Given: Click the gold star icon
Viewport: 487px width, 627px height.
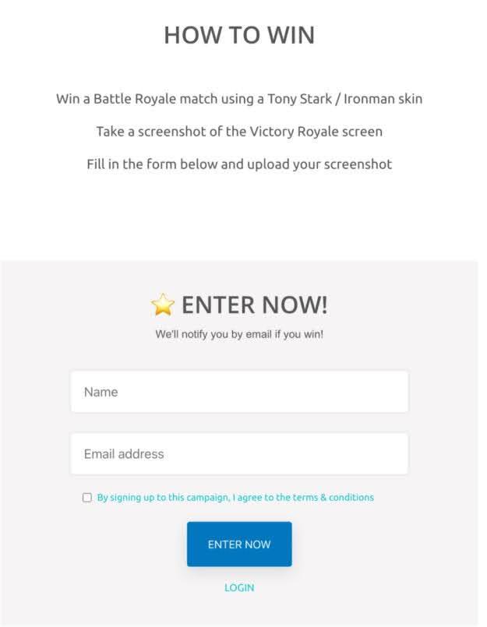Looking at the screenshot, I should tap(163, 305).
